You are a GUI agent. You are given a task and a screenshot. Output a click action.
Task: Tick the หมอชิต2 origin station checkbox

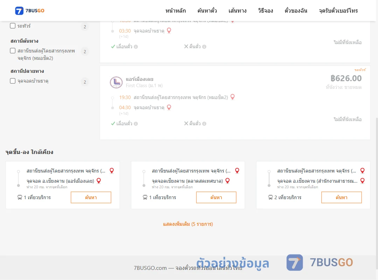pos(13,51)
